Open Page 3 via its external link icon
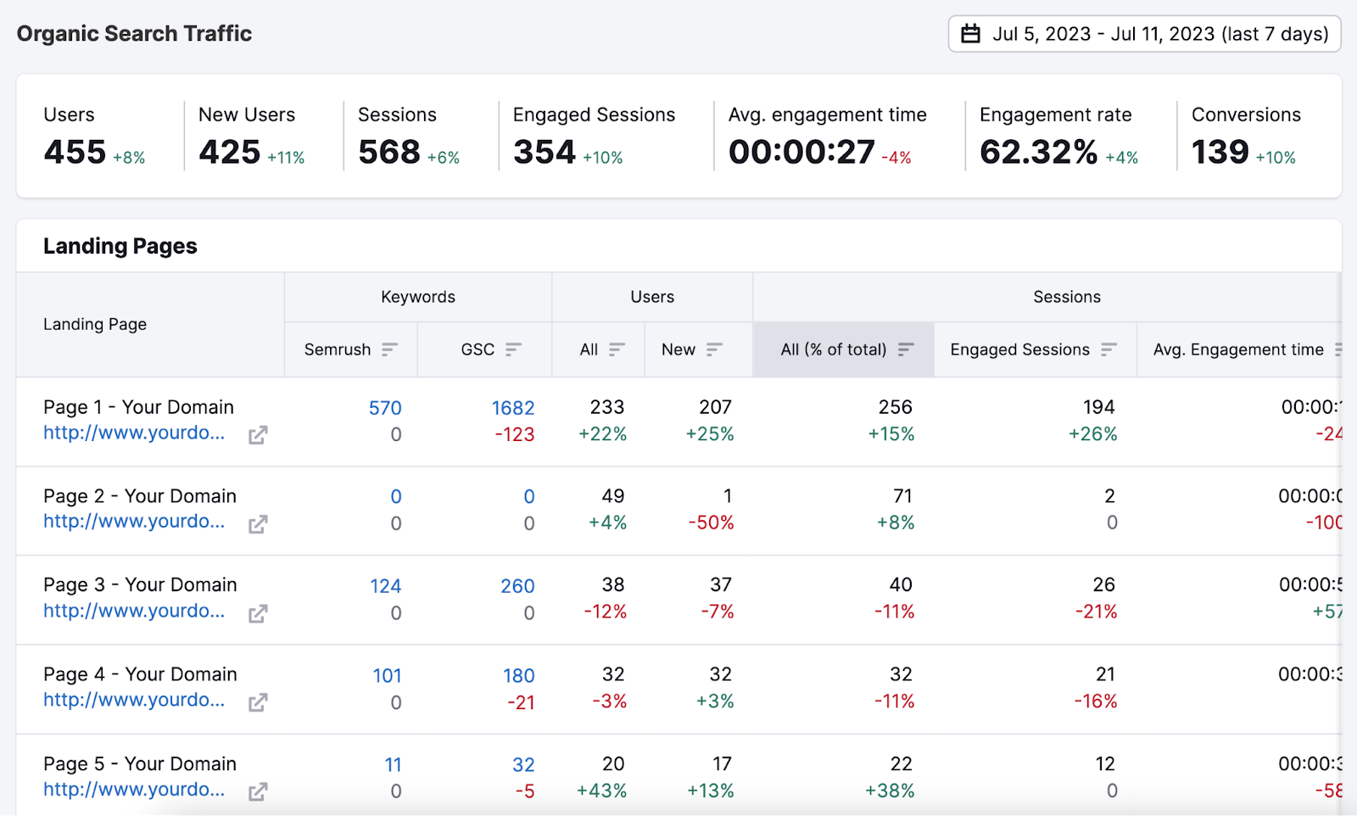Viewport: 1357px width, 816px height. 258,612
